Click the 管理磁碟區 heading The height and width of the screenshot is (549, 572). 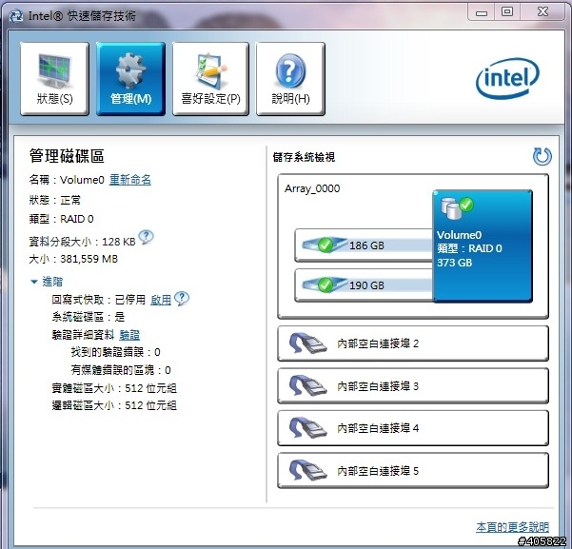[67, 156]
